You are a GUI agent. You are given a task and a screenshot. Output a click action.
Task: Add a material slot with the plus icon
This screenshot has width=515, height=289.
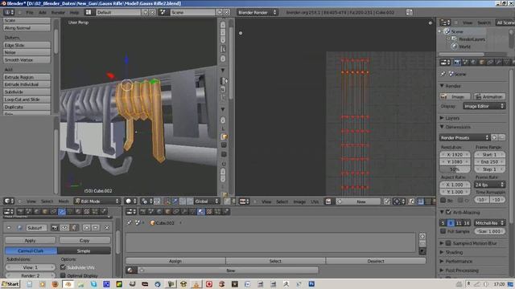[x=422, y=235]
